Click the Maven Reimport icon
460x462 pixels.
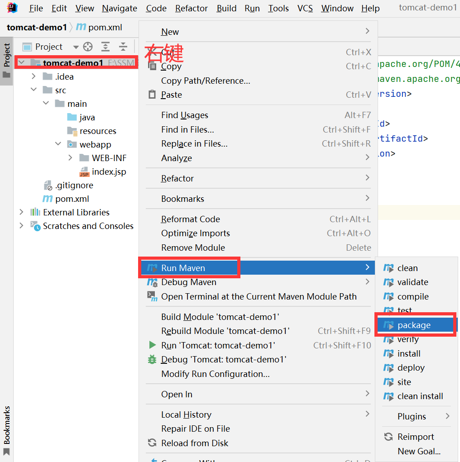tap(388, 436)
